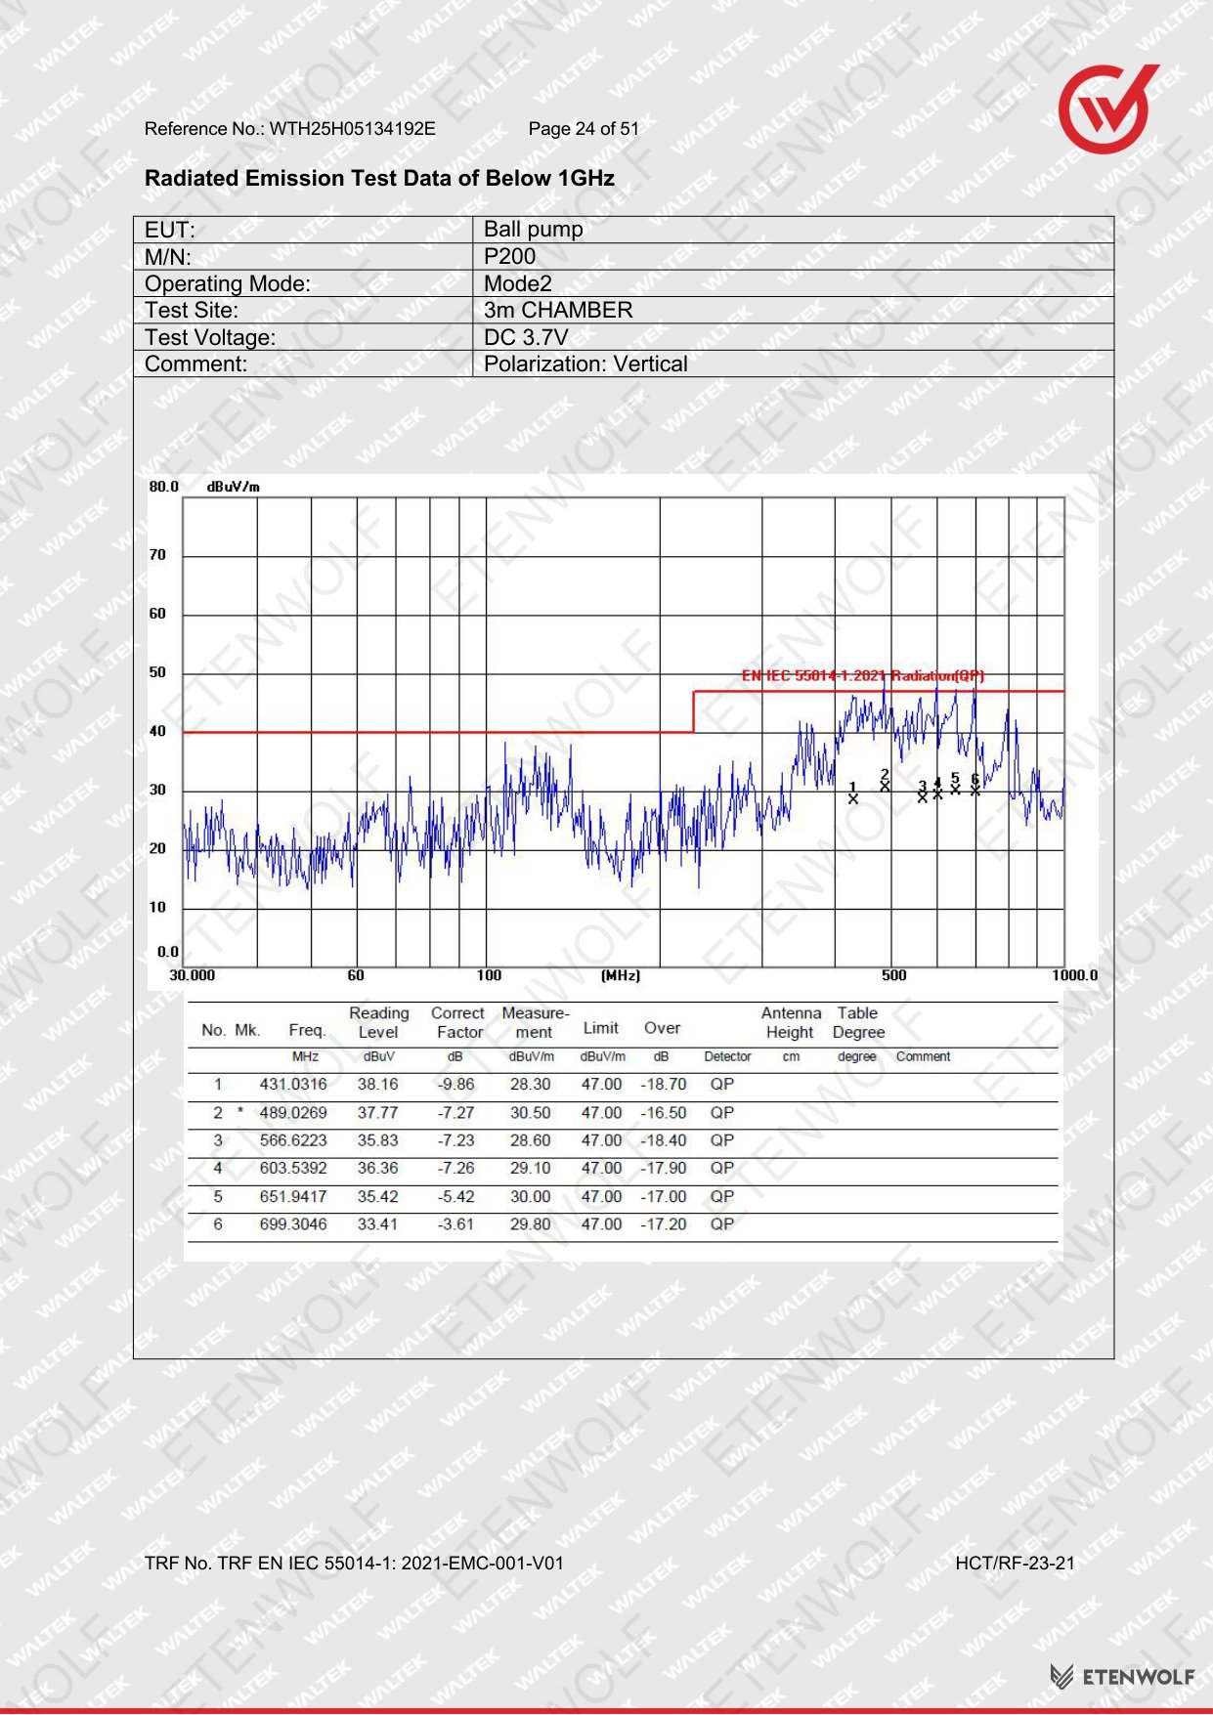Click the 'Antenna Height' column header
This screenshot has width=1213, height=1715.
[x=791, y=1022]
